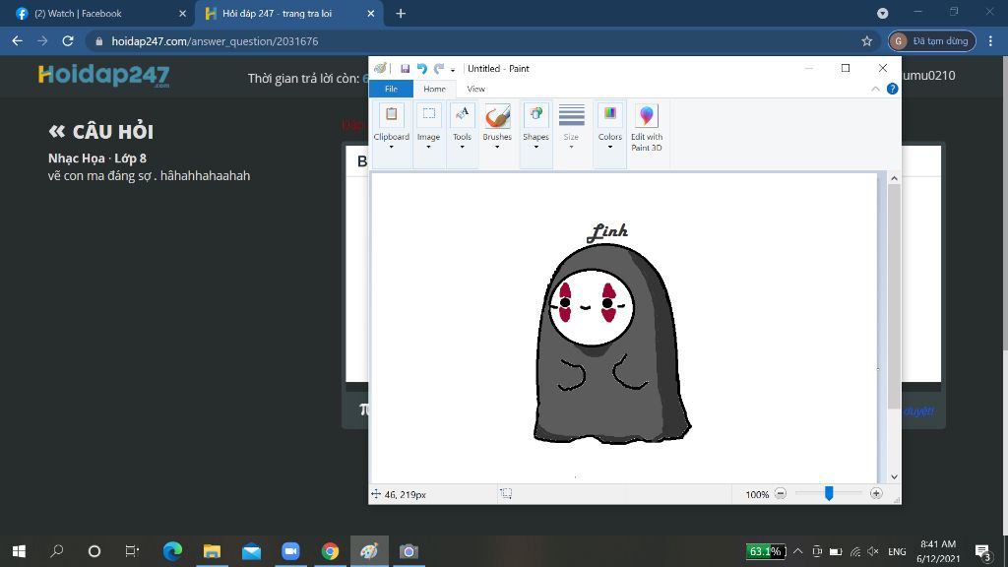The image size is (1008, 567).
Task: Click the zoom out minus button
Action: [x=781, y=494]
